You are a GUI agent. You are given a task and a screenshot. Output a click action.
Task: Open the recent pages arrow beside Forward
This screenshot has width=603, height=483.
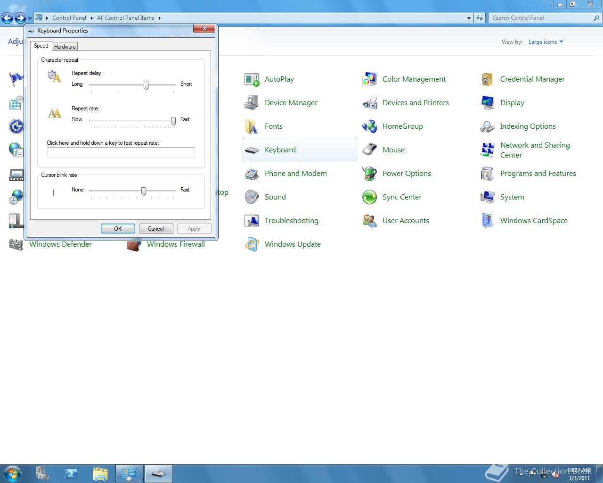30,18
